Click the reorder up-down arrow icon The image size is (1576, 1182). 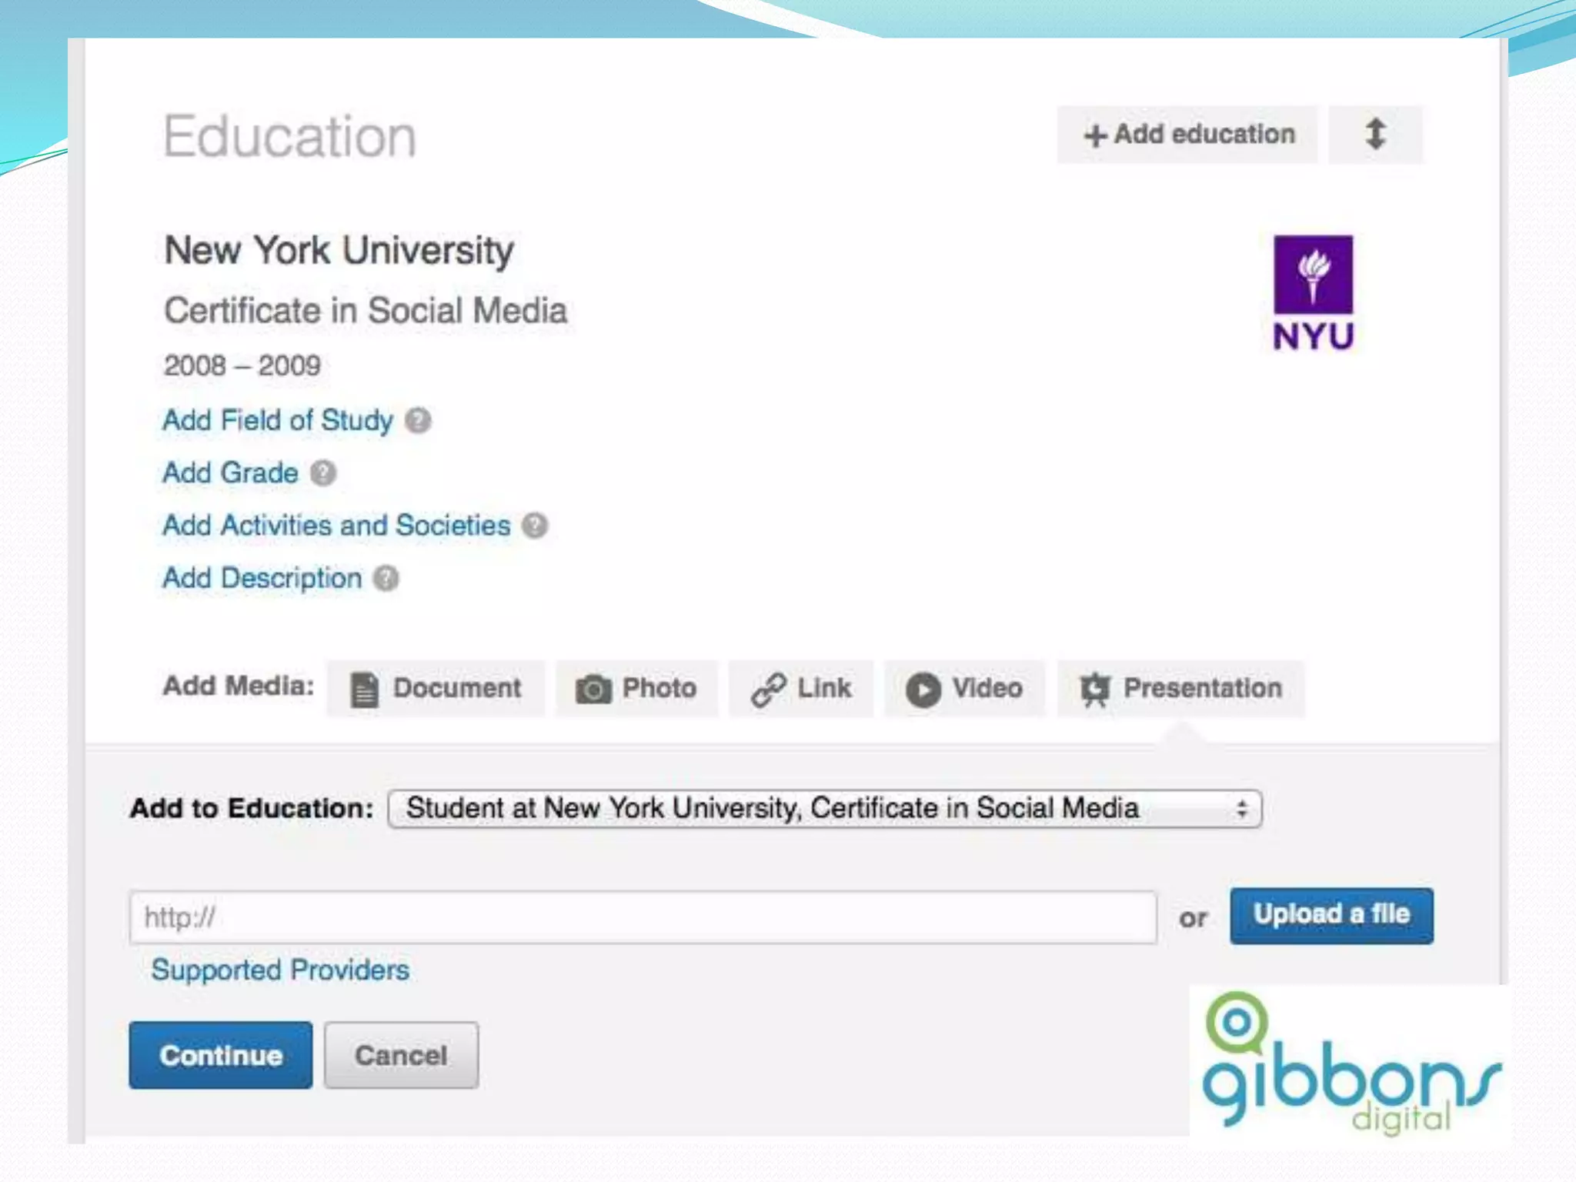tap(1375, 135)
